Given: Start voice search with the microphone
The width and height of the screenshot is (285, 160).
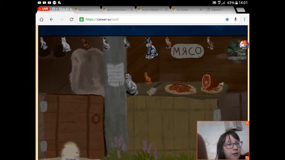Looking at the screenshot, I should 236,19.
